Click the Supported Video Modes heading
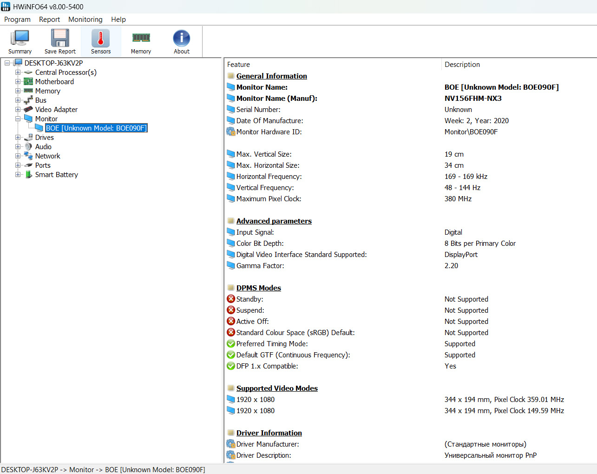 click(x=277, y=388)
